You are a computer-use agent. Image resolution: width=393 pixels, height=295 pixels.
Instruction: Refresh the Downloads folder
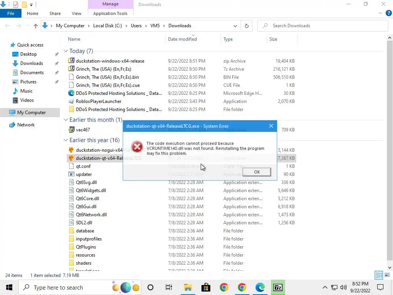(247, 26)
